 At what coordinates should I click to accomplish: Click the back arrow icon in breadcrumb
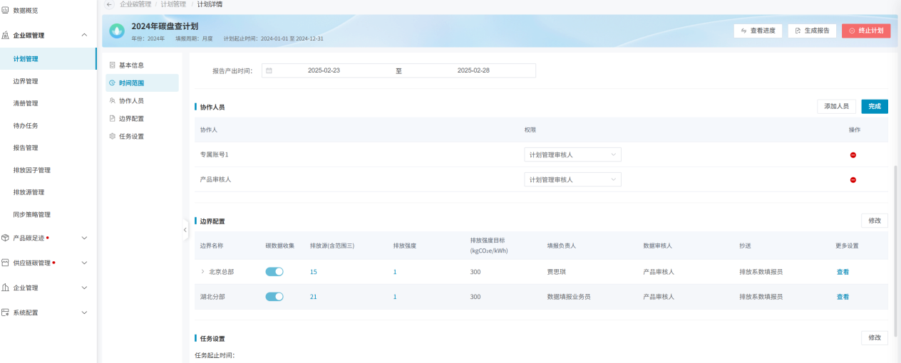point(110,4)
